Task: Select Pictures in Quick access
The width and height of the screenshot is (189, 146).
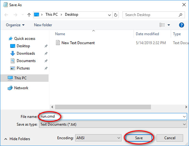Action: pyautogui.click(x=23, y=68)
